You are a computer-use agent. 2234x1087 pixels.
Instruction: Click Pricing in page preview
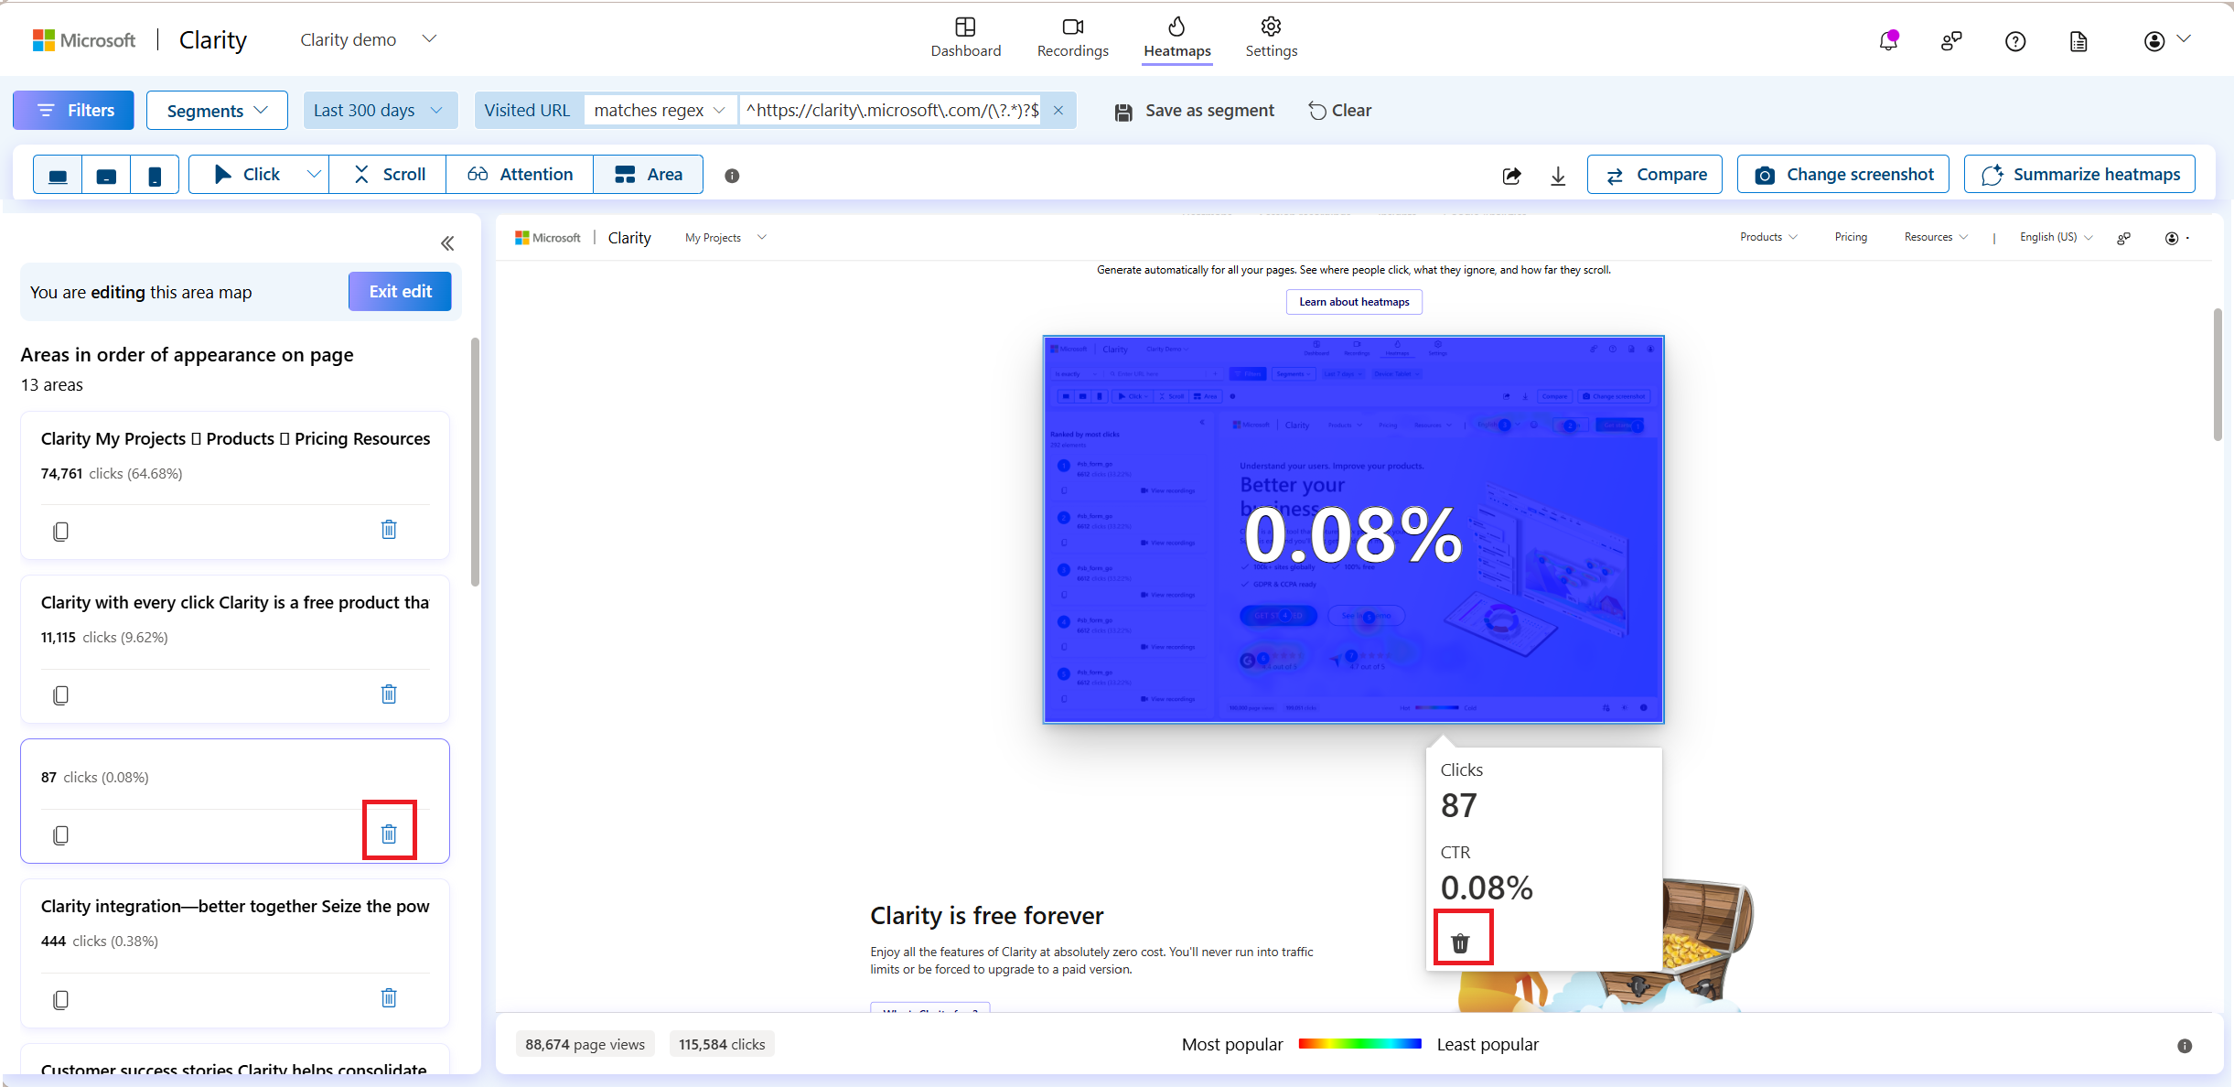1851,237
